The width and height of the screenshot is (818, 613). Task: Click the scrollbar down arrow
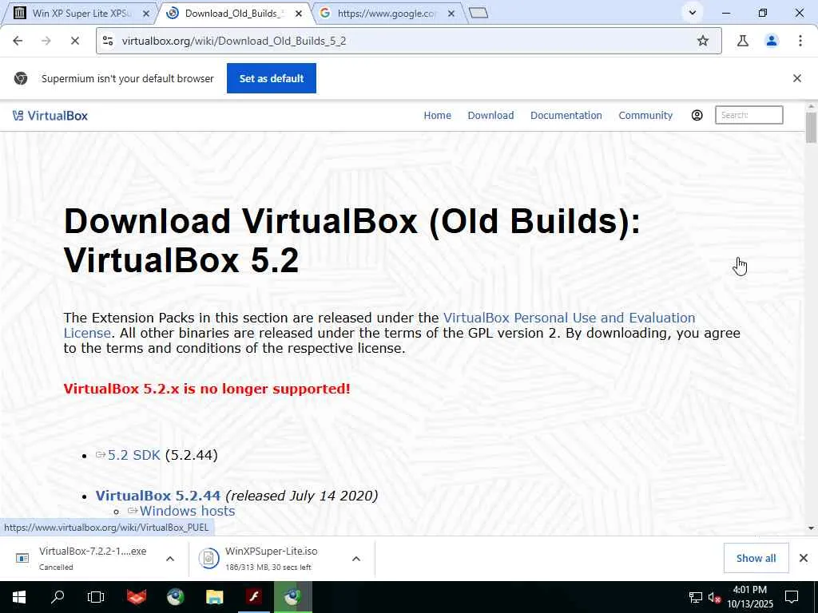[x=811, y=528]
